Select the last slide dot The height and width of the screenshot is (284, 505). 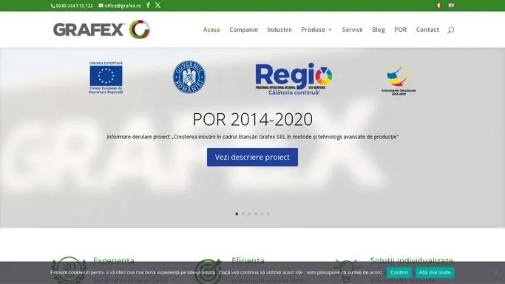coord(268,214)
